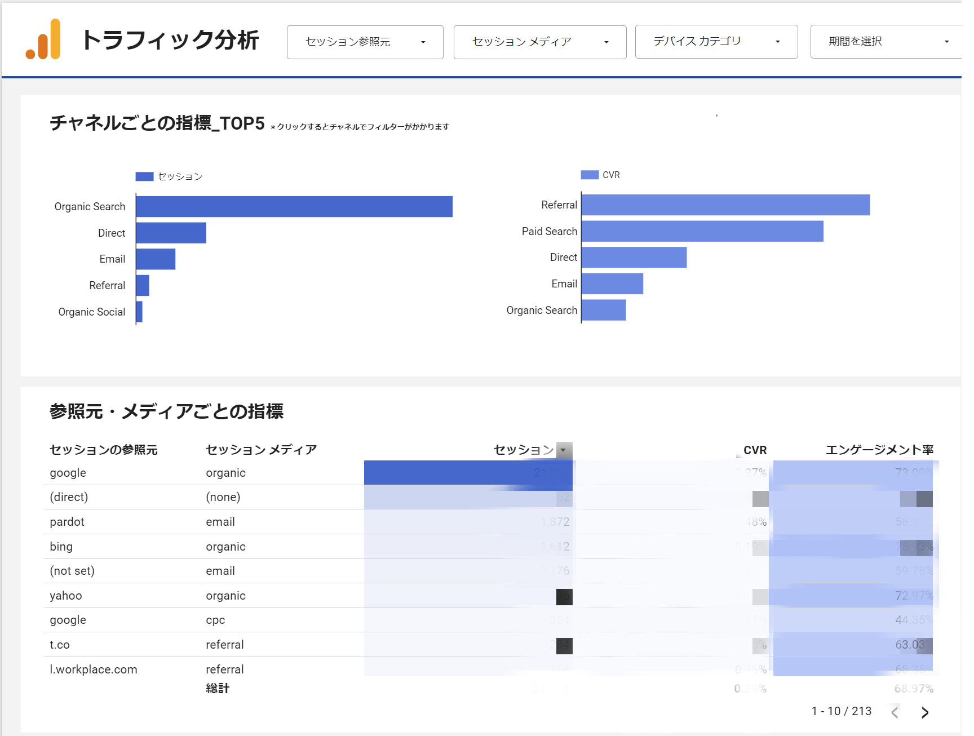Screen dimensions: 974x736
Task: Click the CVR legend color swatch
Action: tap(590, 175)
